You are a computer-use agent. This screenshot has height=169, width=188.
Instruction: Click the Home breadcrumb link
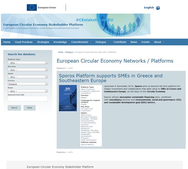[x=61, y=52]
